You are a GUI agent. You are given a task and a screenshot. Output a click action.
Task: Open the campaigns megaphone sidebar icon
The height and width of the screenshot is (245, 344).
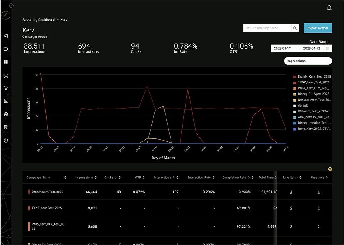coord(6,36)
